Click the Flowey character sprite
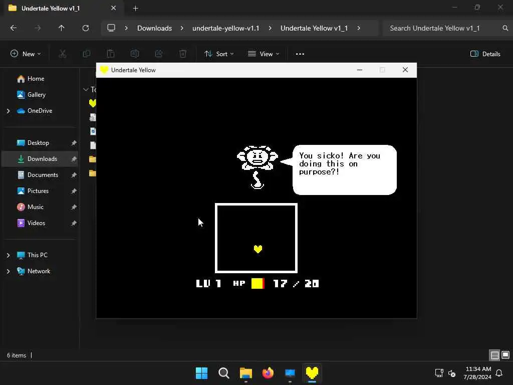The image size is (513, 385). point(258,167)
